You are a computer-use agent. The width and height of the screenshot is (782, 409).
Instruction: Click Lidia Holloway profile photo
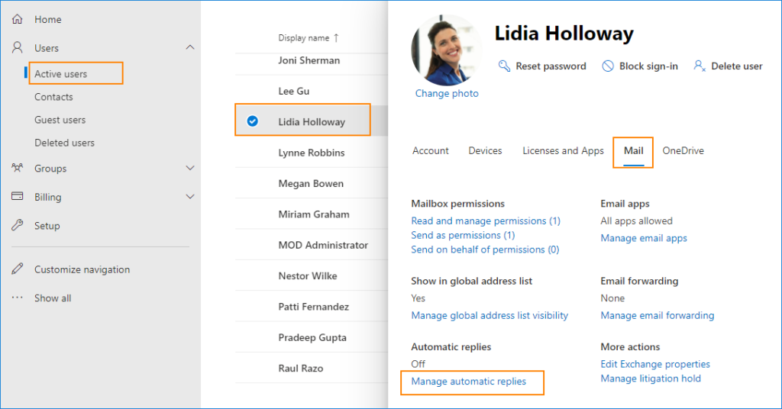(x=446, y=50)
